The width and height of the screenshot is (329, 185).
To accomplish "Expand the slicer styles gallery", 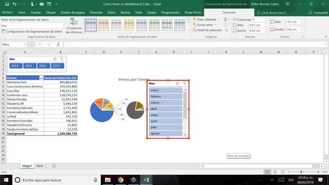I will [x=188, y=30].
